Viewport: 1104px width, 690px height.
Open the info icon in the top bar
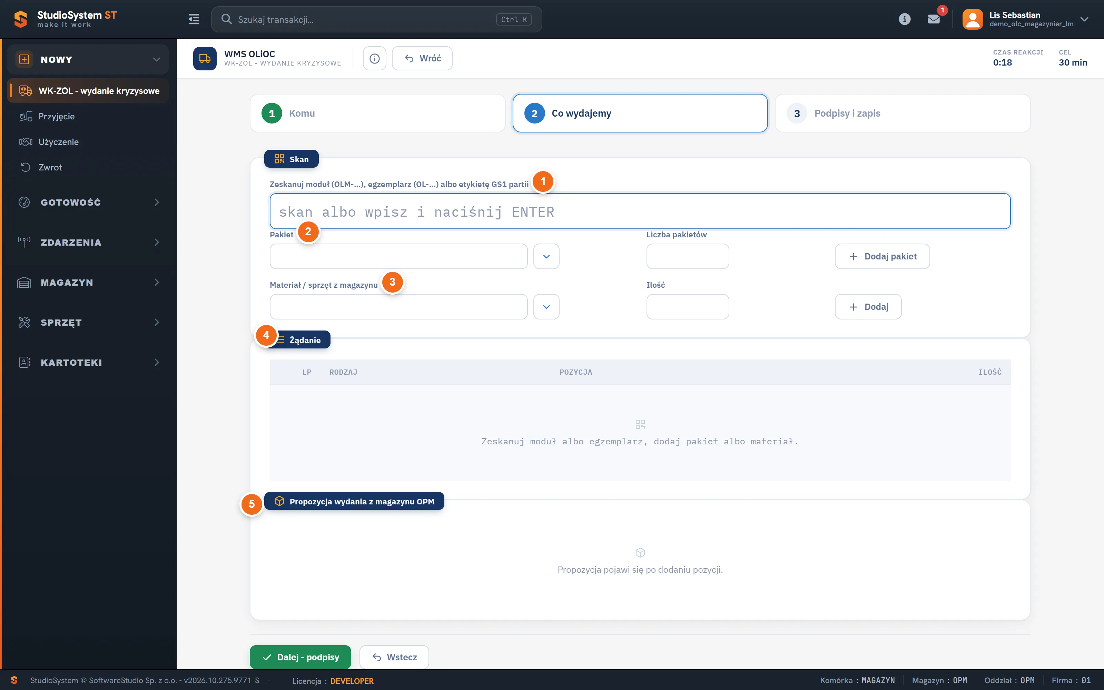pos(904,19)
